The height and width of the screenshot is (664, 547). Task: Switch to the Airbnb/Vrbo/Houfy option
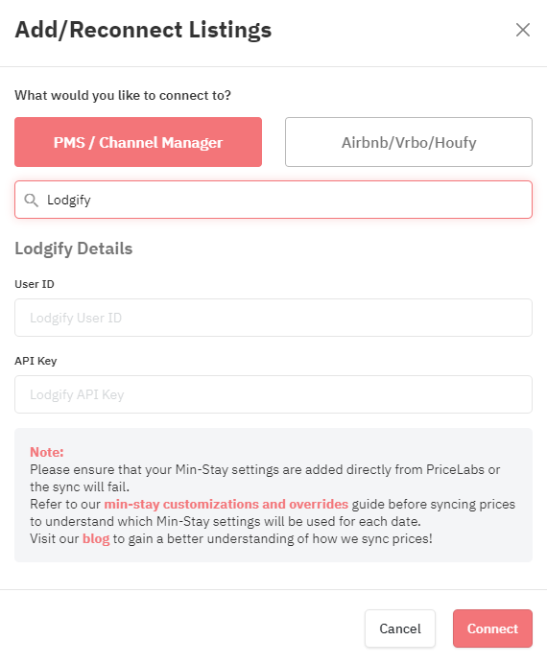[x=409, y=142]
